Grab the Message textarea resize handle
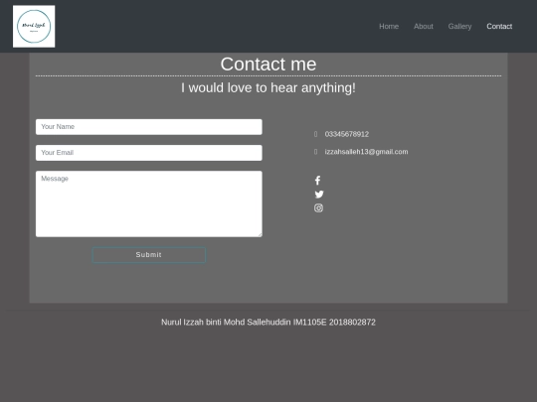This screenshot has height=402, width=537. point(260,234)
